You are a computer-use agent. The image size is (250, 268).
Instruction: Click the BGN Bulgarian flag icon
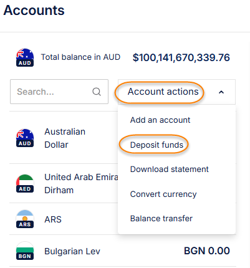pos(25,251)
